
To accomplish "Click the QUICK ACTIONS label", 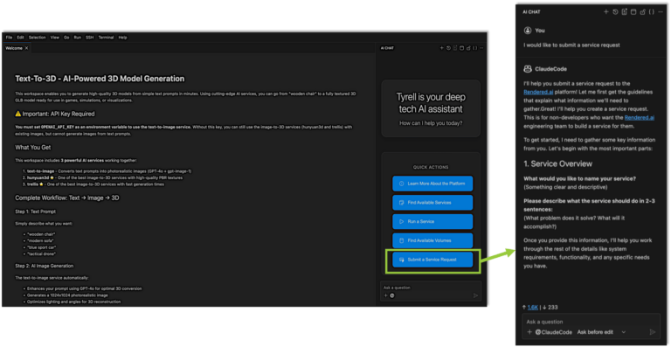I will tap(431, 167).
